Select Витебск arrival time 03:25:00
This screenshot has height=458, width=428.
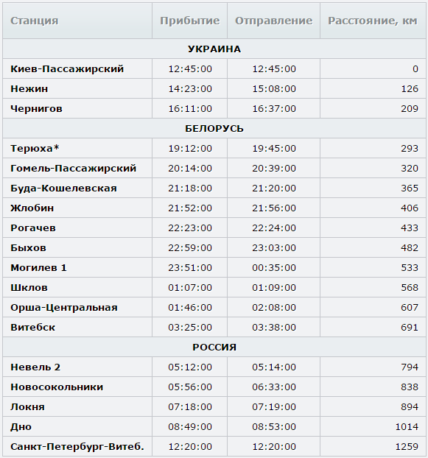[190, 327]
